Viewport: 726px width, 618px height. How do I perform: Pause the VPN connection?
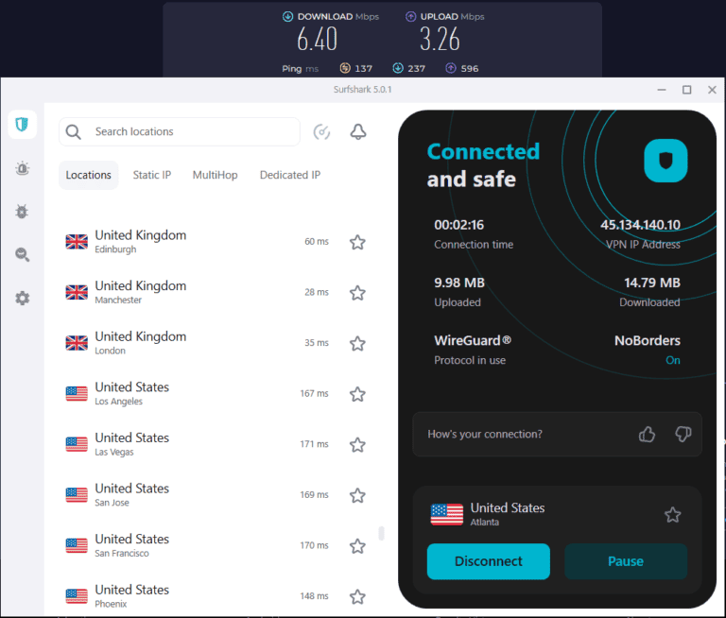tap(626, 561)
